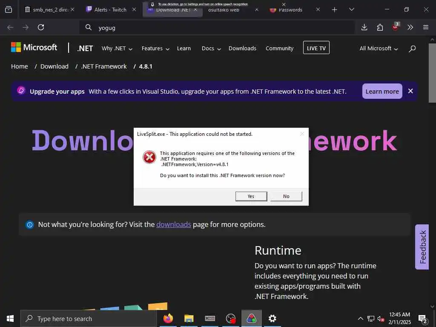Show hidden system tray icons
436x327 pixels.
360,318
